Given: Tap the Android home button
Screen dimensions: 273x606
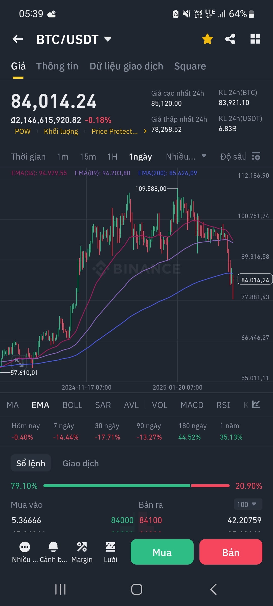Looking at the screenshot, I should (x=137, y=589).
